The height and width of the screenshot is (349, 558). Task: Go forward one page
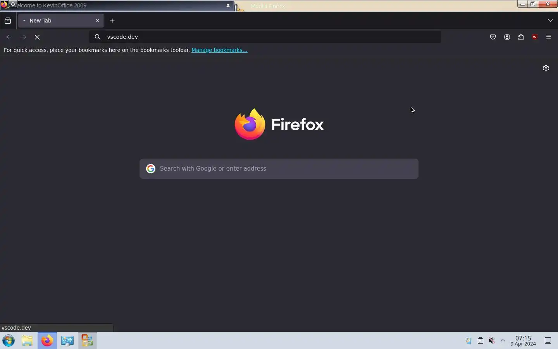tap(23, 37)
